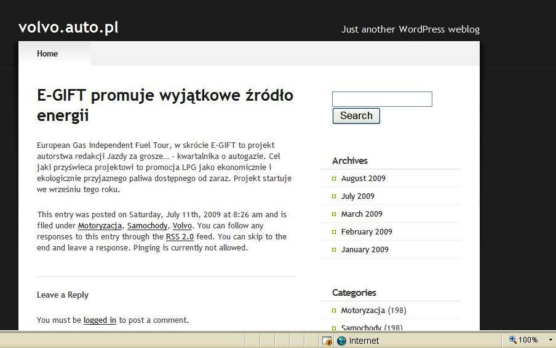Open the August 2009 archive
Image resolution: width=556 pixels, height=348 pixels.
pos(363,179)
